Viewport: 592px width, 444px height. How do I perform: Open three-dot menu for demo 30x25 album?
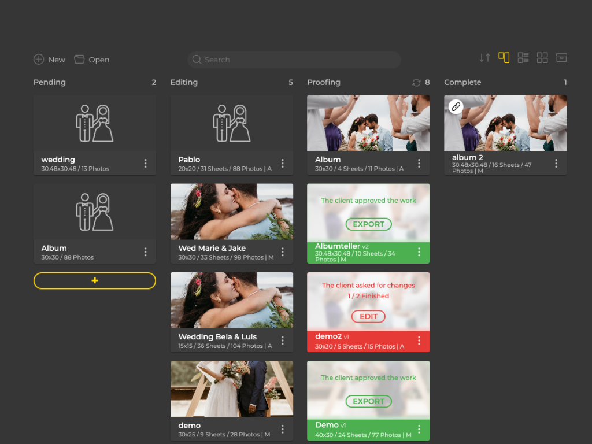tap(282, 429)
